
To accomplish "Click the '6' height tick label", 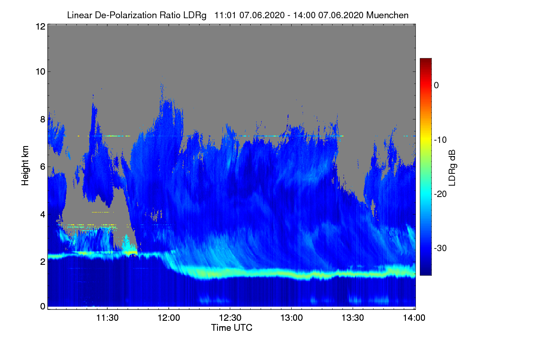I will click(x=42, y=167).
